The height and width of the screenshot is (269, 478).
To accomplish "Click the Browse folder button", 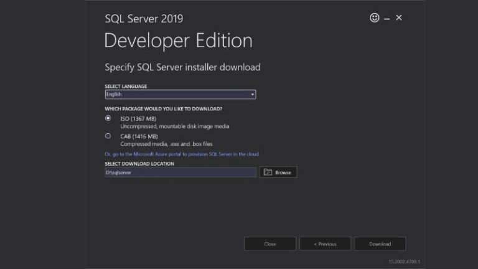I will click(278, 172).
